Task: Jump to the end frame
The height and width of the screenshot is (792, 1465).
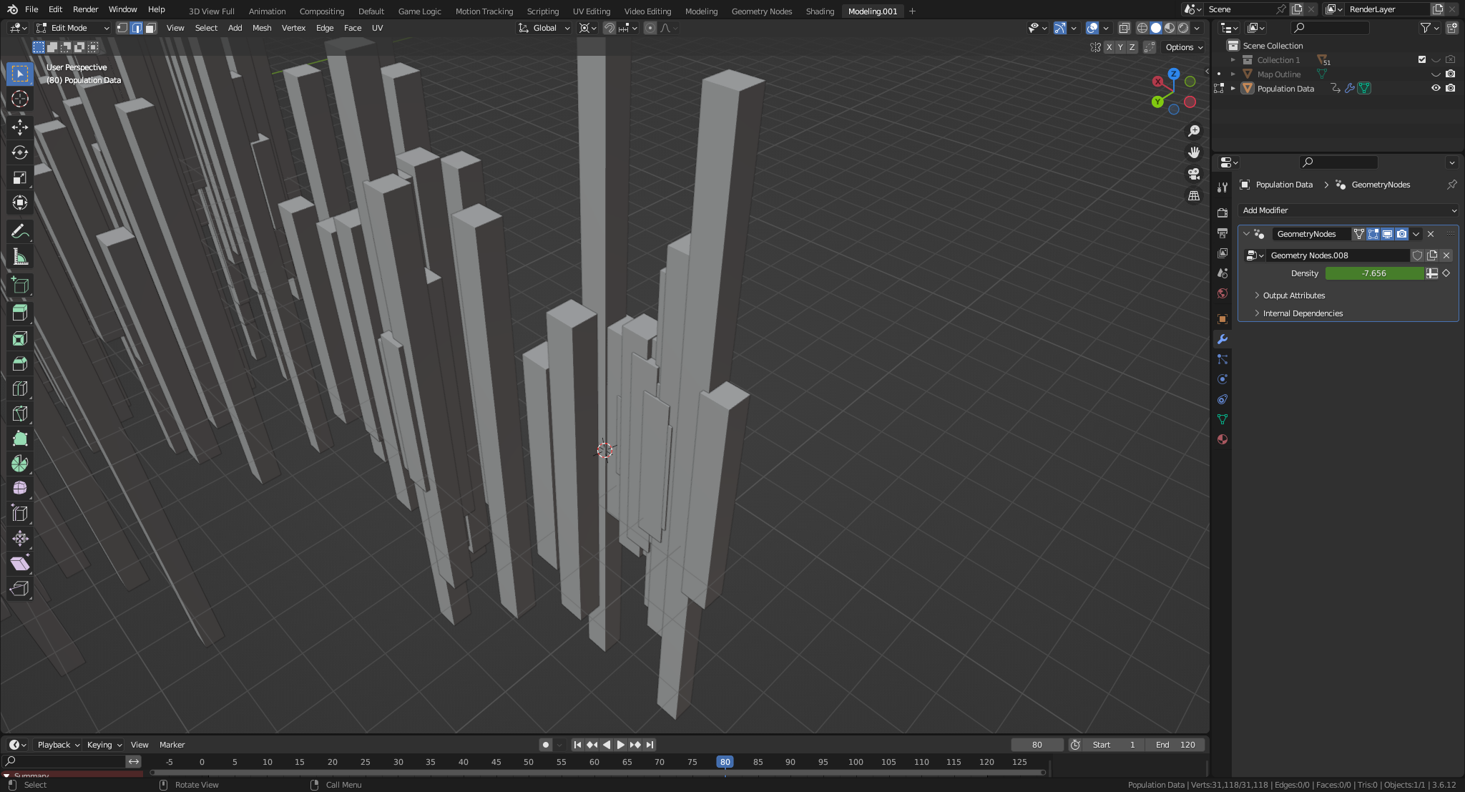Action: (x=650, y=745)
